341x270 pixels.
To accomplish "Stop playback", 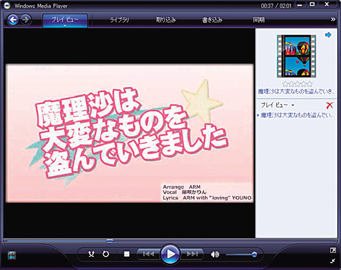I will pyautogui.click(x=126, y=254).
